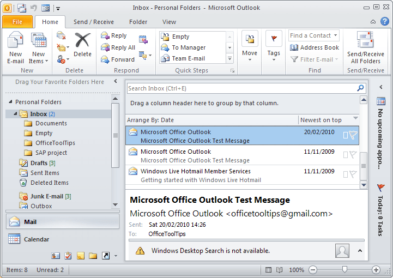Forward the selected message
Screen dimensions: 393x278
click(x=118, y=59)
